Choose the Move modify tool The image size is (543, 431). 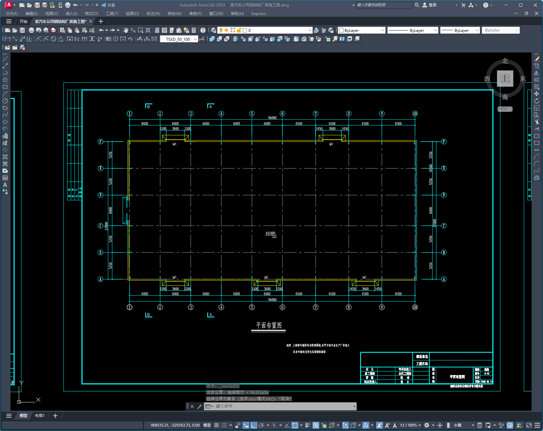coord(537,94)
